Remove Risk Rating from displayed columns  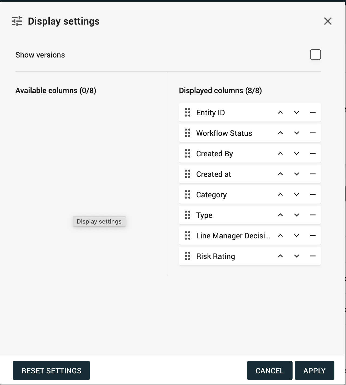click(313, 256)
